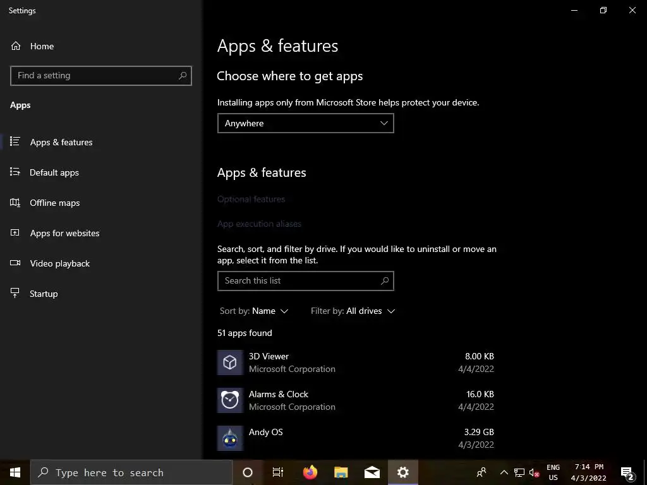The image size is (647, 485).
Task: Open Task View on taskbar
Action: (278, 472)
